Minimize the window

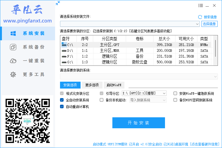(207, 6)
